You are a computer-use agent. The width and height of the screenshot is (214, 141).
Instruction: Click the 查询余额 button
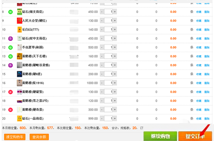click(39, 137)
